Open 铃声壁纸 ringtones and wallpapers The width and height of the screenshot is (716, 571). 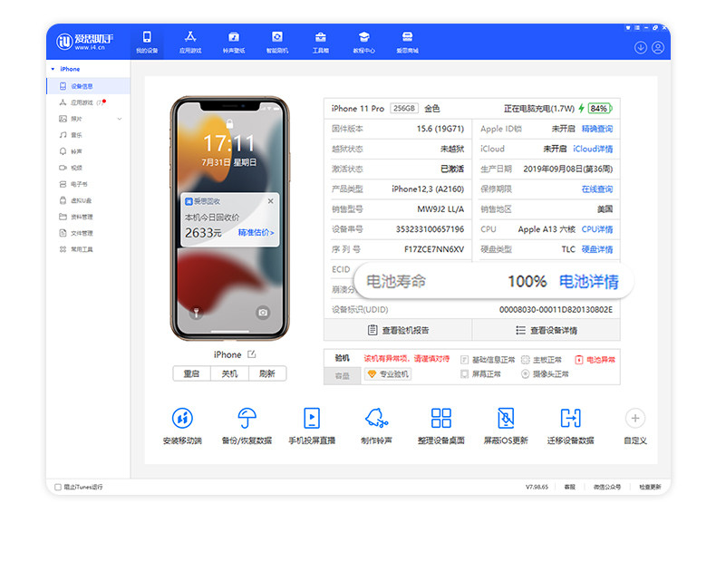click(x=233, y=42)
